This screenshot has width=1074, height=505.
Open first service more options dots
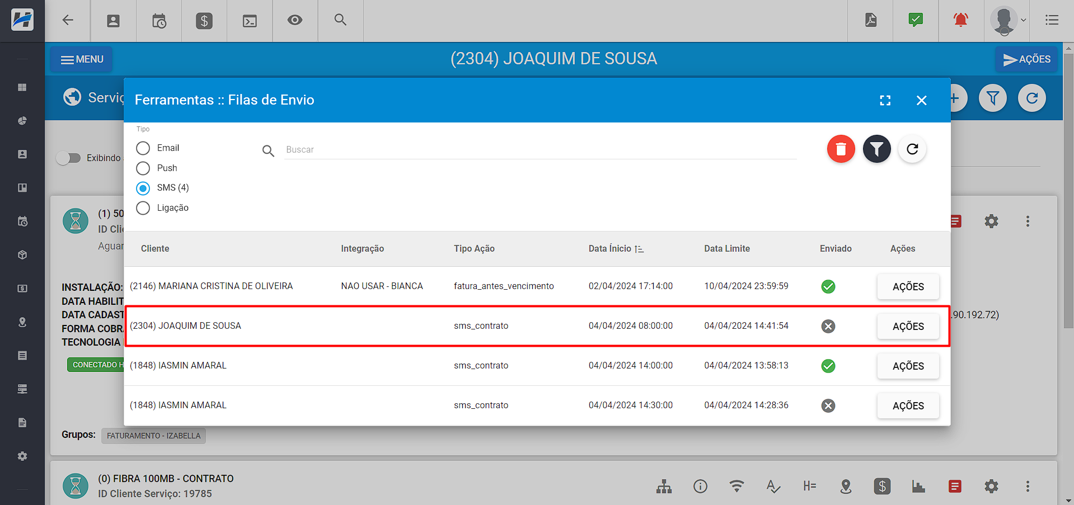1028,221
